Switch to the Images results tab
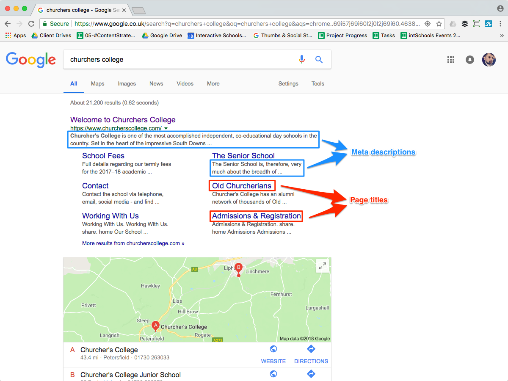 point(127,84)
